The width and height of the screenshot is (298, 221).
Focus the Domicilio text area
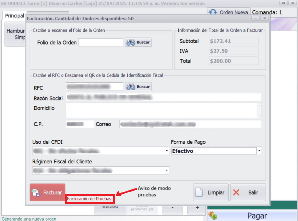point(161,110)
